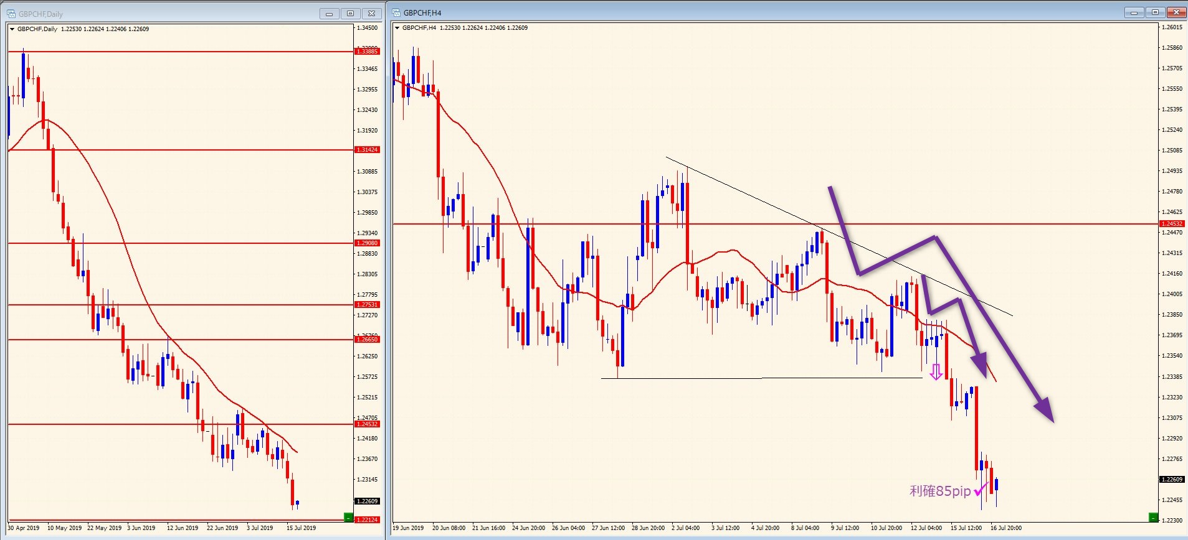This screenshot has height=540, width=1188.
Task: Select the pink check mark beside 利確85pip
Action: [981, 490]
